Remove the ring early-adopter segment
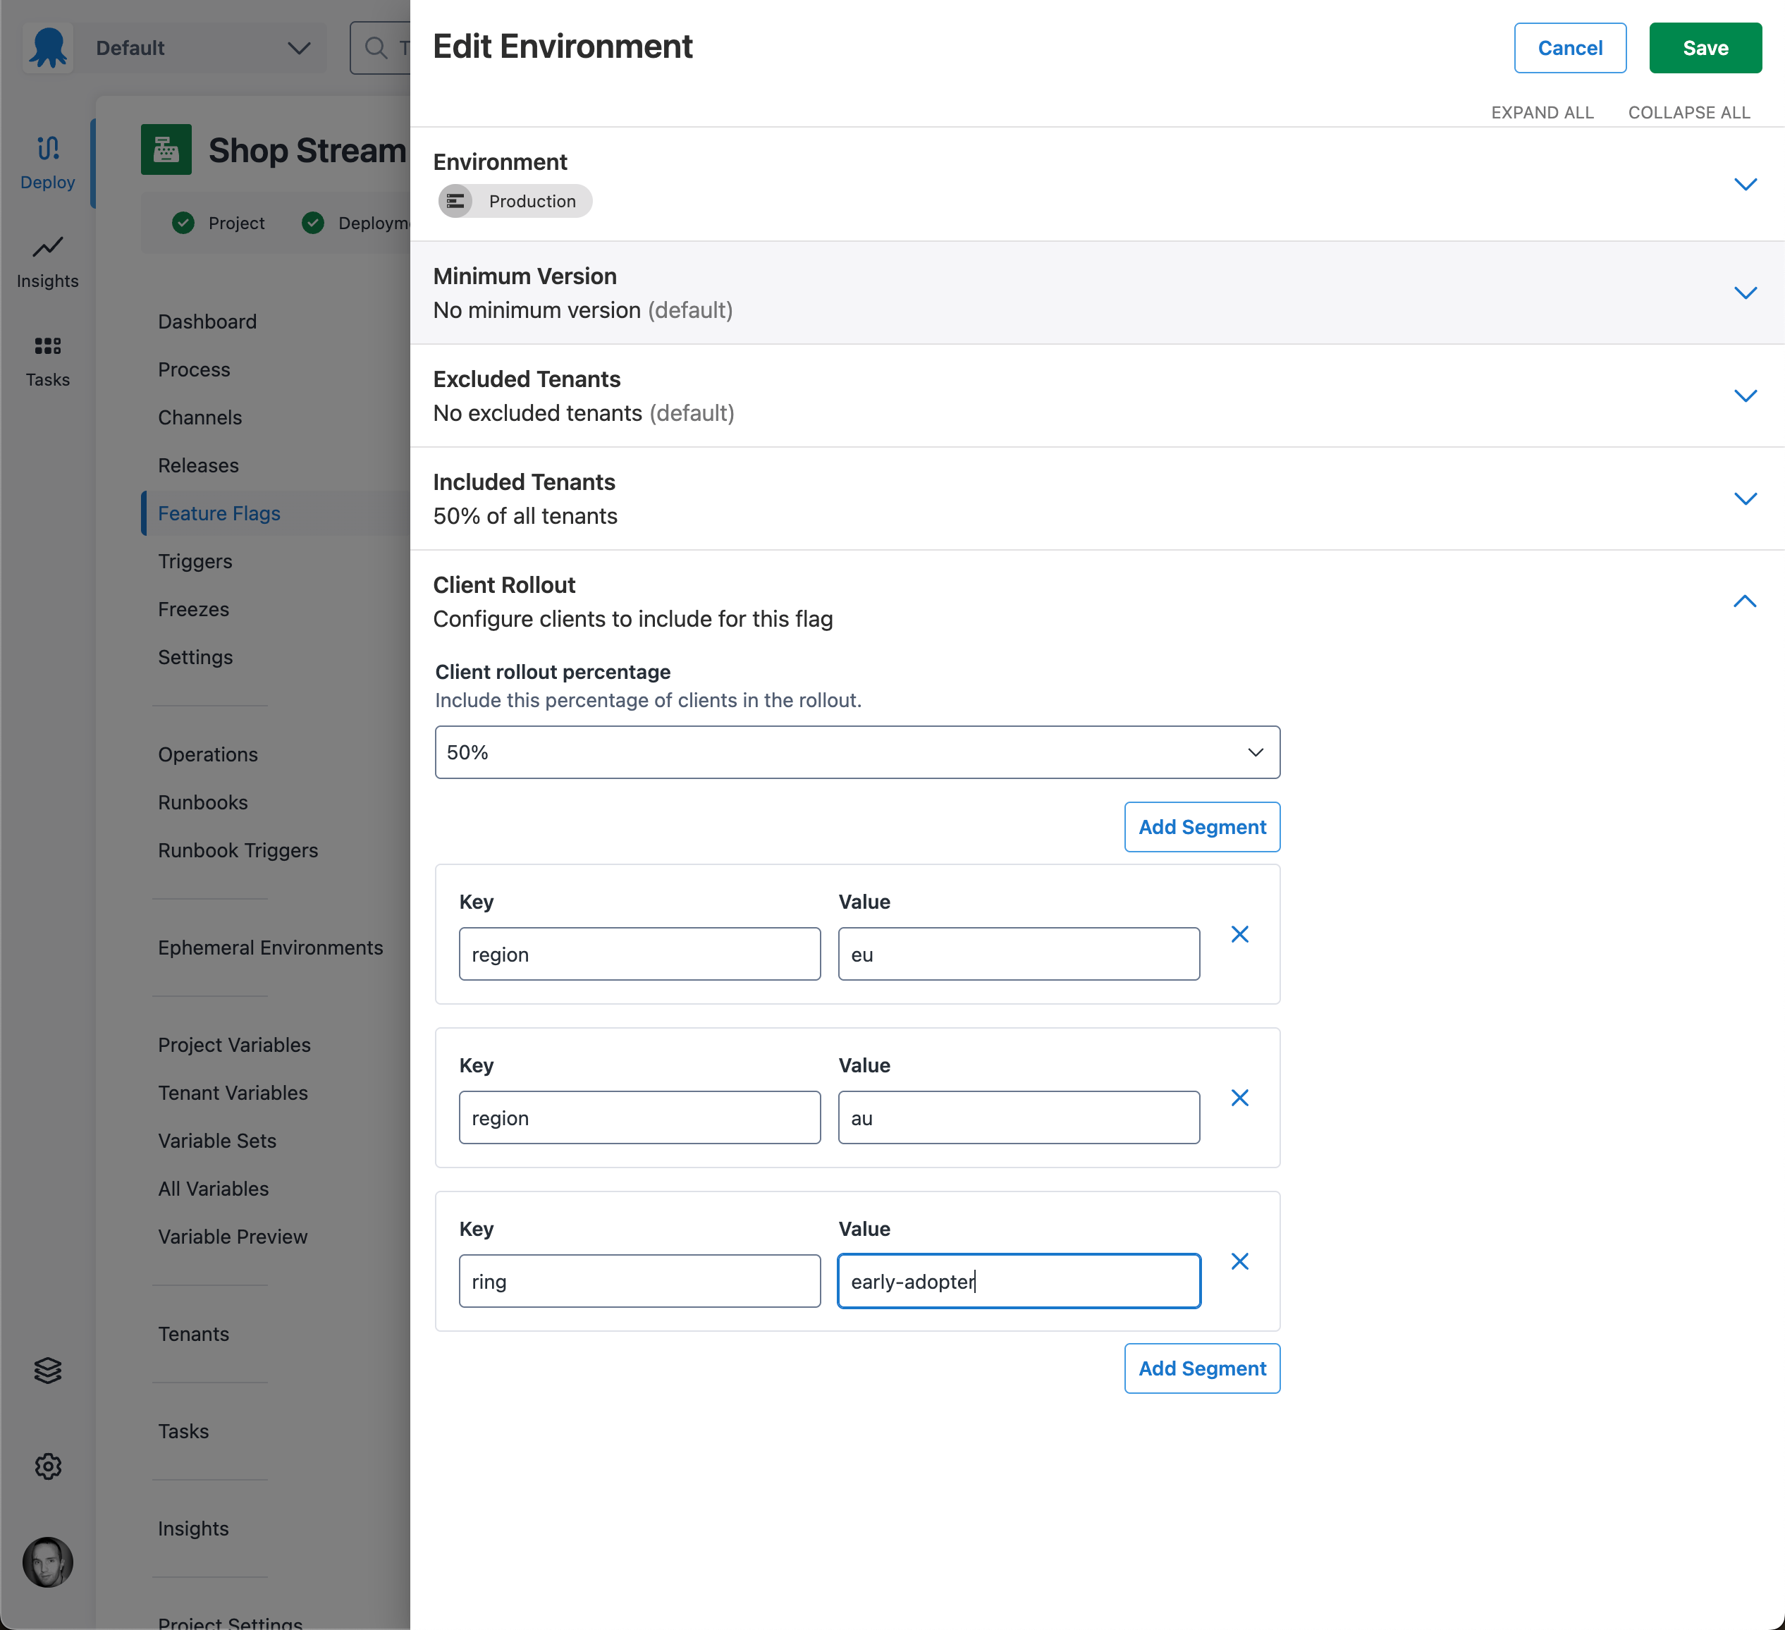Viewport: 1785px width, 1630px height. (1239, 1262)
